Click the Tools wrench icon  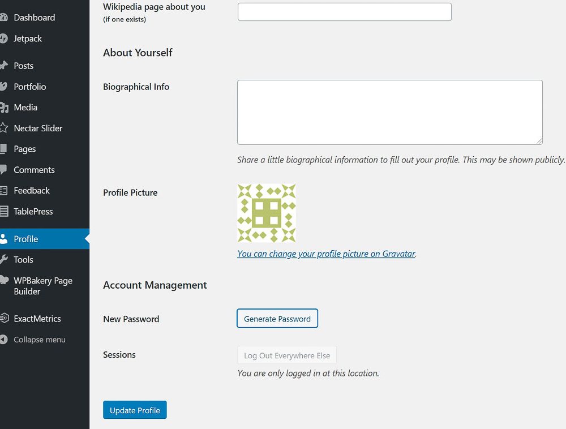click(x=3, y=260)
